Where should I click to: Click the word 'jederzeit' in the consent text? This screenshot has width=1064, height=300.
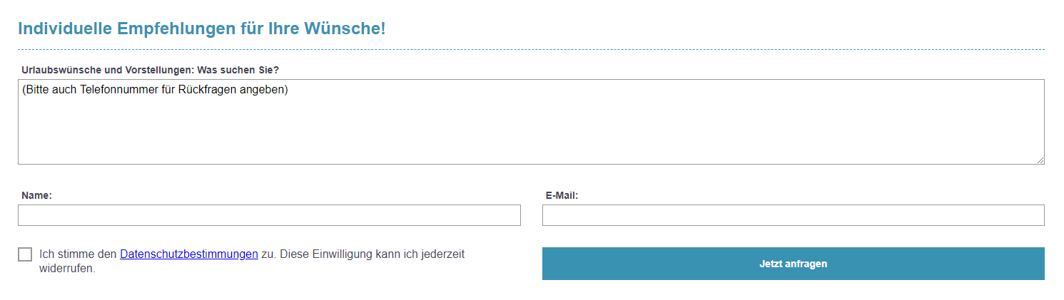click(x=442, y=254)
